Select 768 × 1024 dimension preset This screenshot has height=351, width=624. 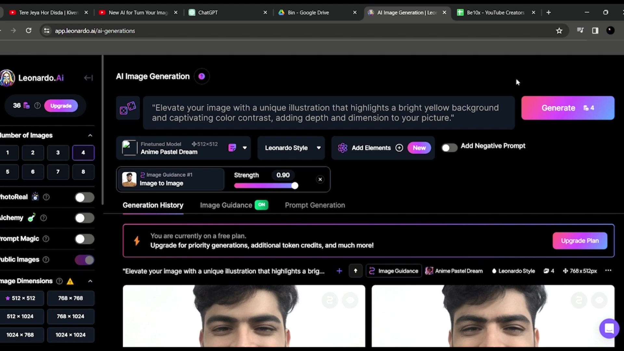pos(71,316)
